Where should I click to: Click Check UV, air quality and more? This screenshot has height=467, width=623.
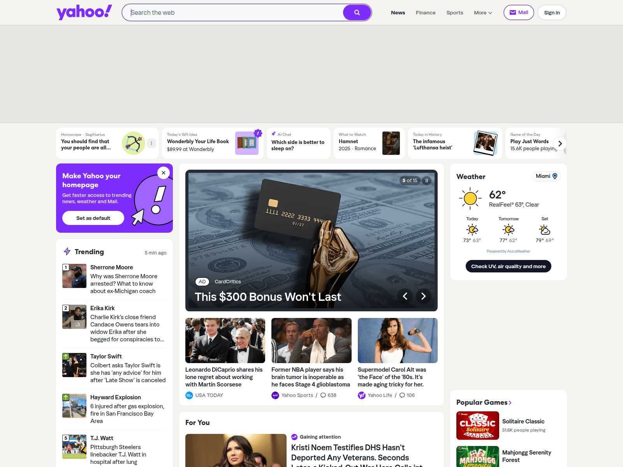point(508,266)
